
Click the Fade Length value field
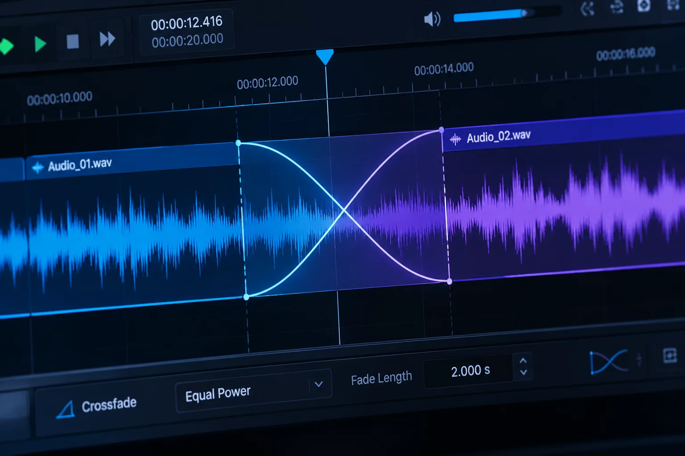470,370
